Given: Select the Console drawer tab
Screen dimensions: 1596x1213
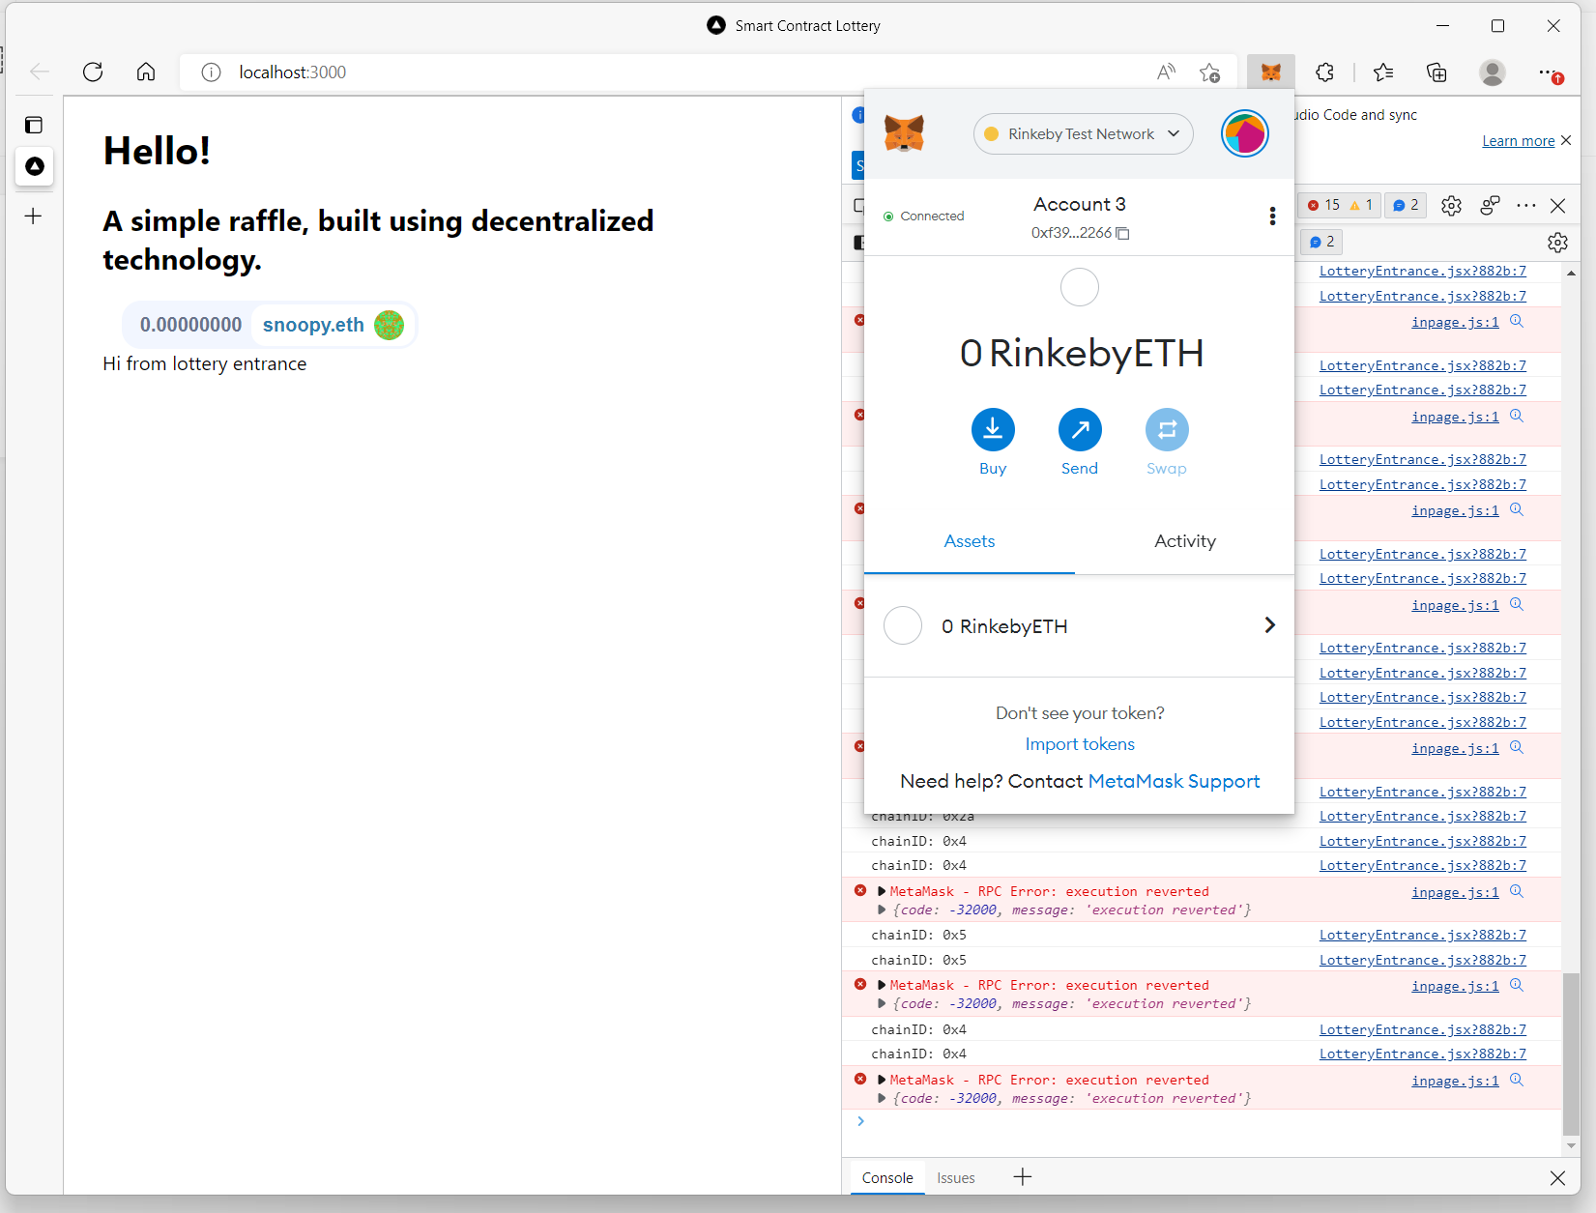Looking at the screenshot, I should [x=887, y=1178].
